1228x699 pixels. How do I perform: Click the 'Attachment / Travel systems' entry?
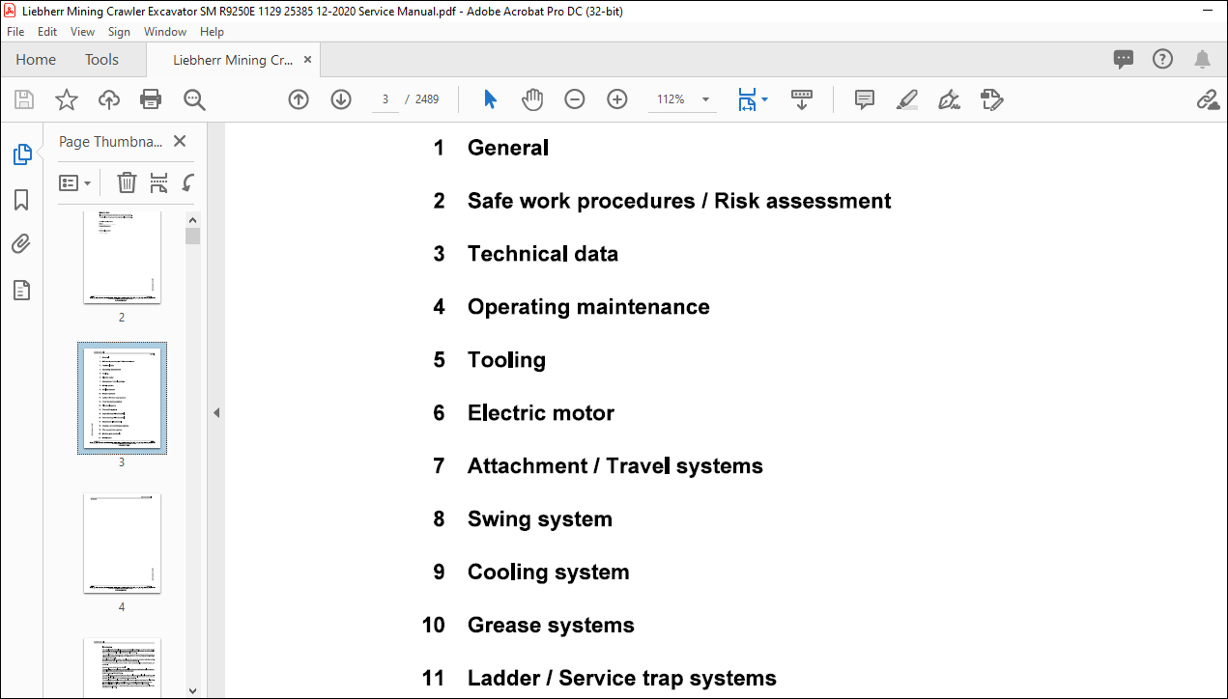tap(615, 466)
